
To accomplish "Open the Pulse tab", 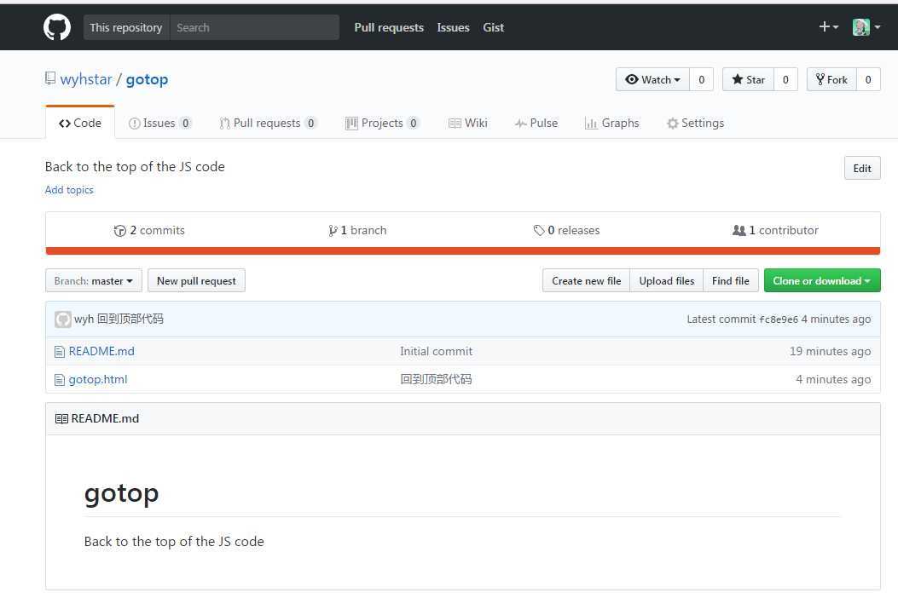I will pos(536,123).
